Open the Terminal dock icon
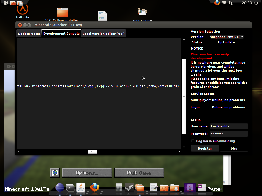The height and width of the screenshot is (196, 262). (x=70, y=188)
